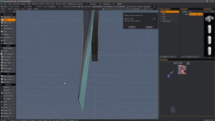The width and height of the screenshot is (215, 121).
Task: Switch to the Sculpt room tab
Action: coord(29,9)
